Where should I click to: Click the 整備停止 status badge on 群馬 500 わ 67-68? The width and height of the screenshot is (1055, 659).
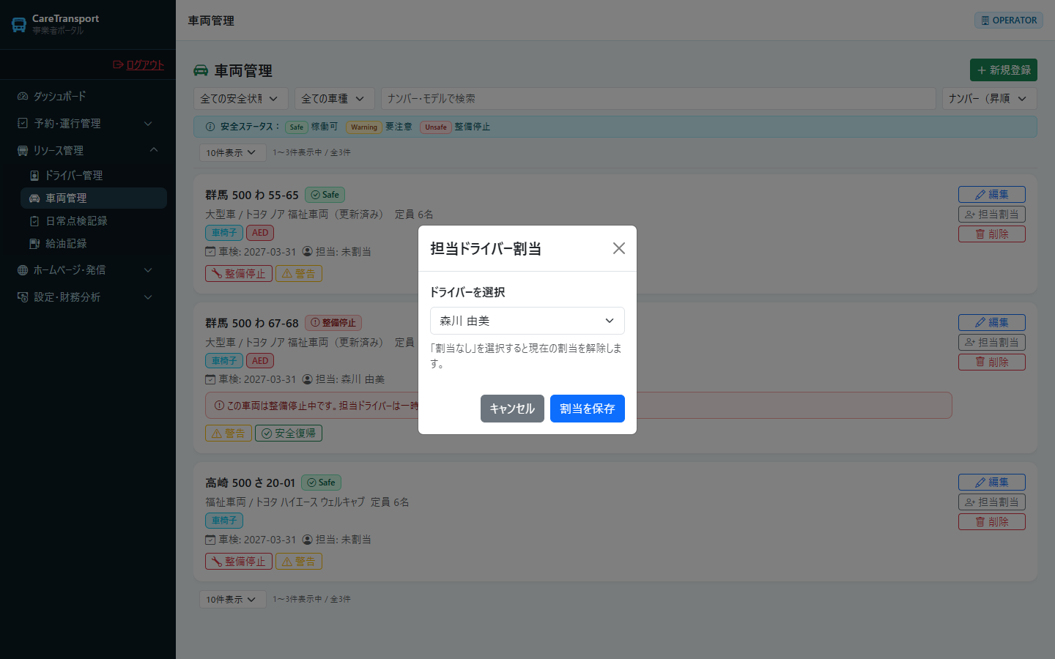[333, 323]
